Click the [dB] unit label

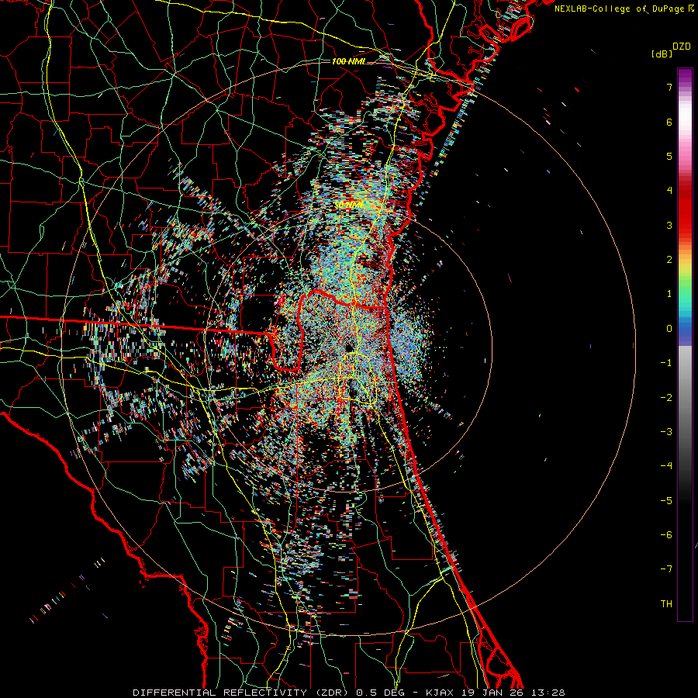tap(662, 54)
